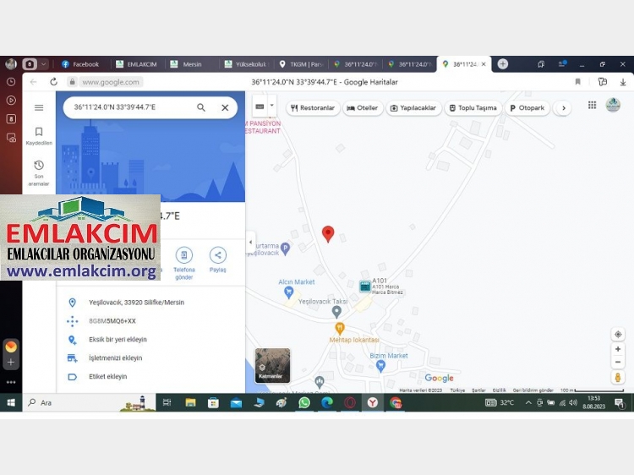Switch to the TKGM Parsel tab

[x=301, y=64]
